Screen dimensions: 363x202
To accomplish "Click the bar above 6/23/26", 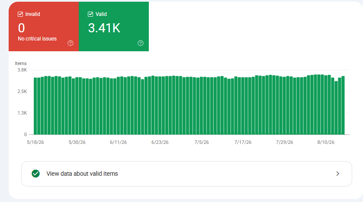I will pos(160,106).
